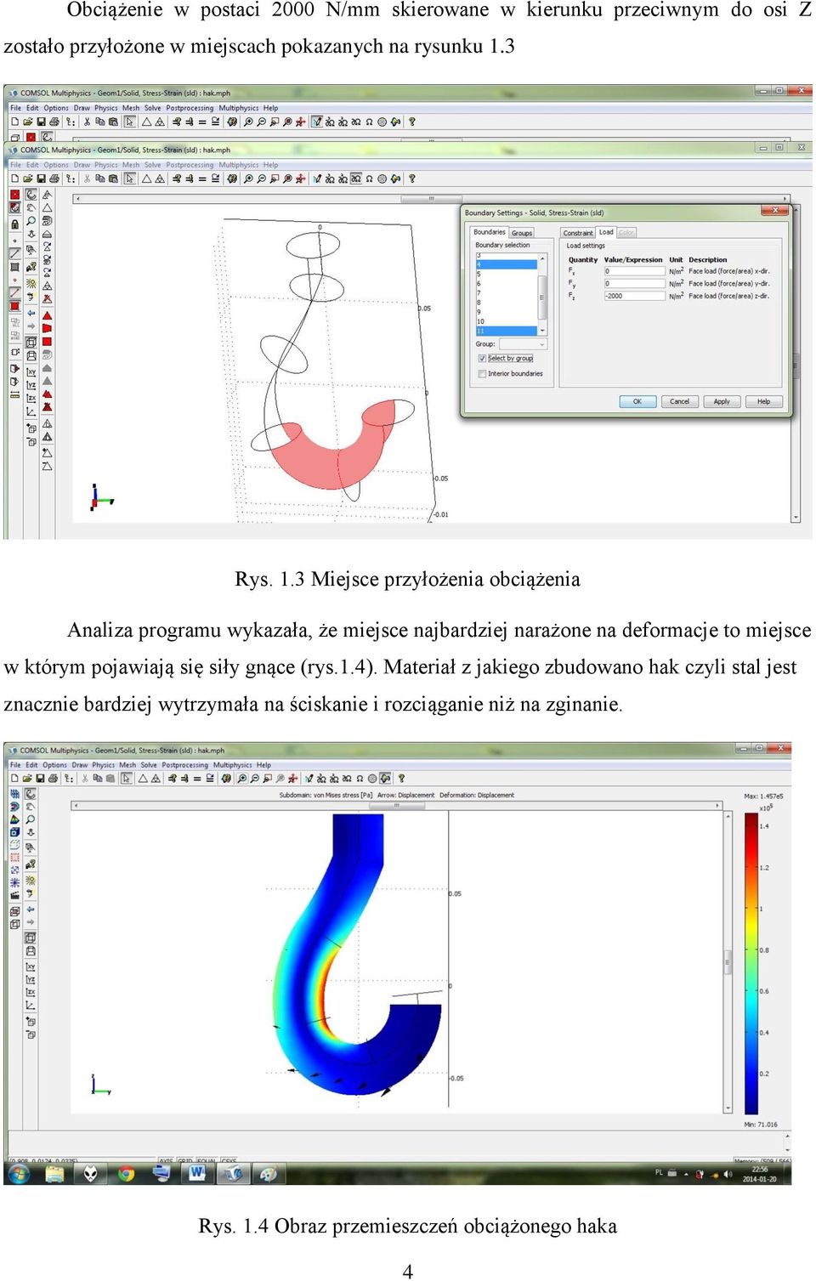This screenshot has width=816, height=1281.
Task: Click File Explorer icon on the taskbar
Action: pyautogui.click(x=54, y=1174)
